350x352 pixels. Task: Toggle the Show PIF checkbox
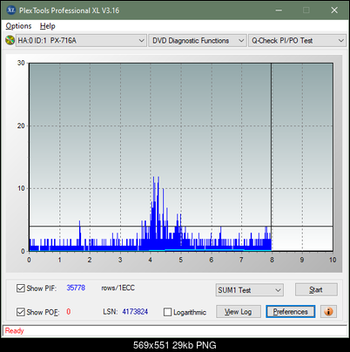tap(21, 288)
